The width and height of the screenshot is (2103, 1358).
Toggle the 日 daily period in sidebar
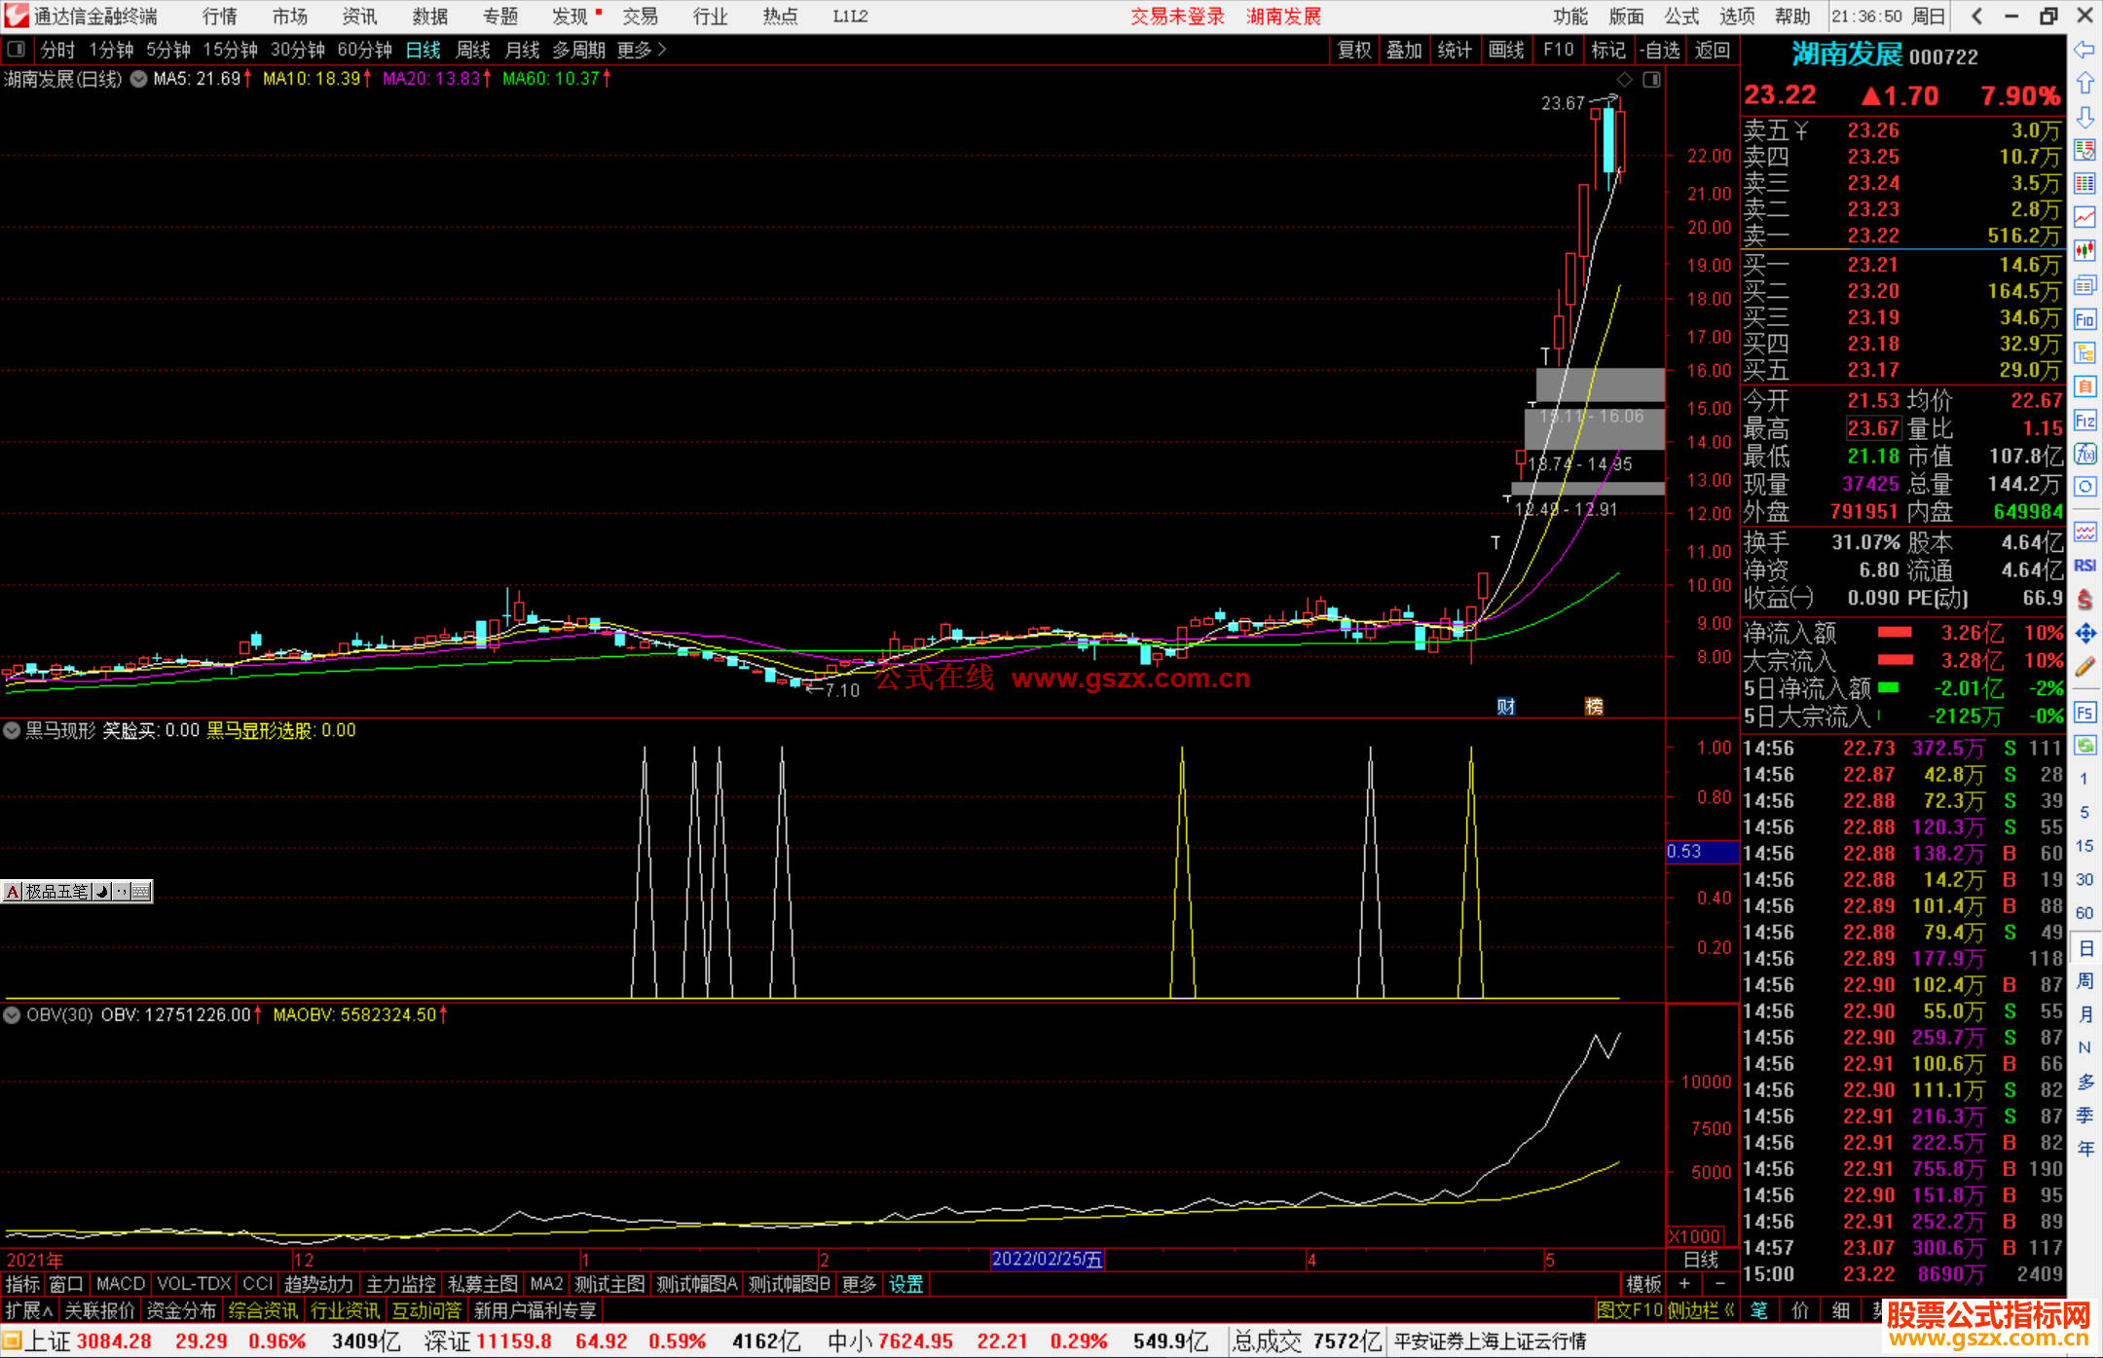click(x=2085, y=947)
